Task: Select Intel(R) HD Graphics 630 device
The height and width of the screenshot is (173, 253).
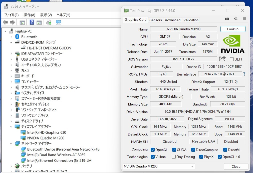Action: (x=47, y=132)
